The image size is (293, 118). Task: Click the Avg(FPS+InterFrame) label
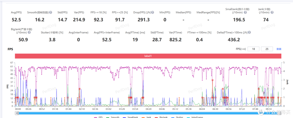click(x=107, y=32)
